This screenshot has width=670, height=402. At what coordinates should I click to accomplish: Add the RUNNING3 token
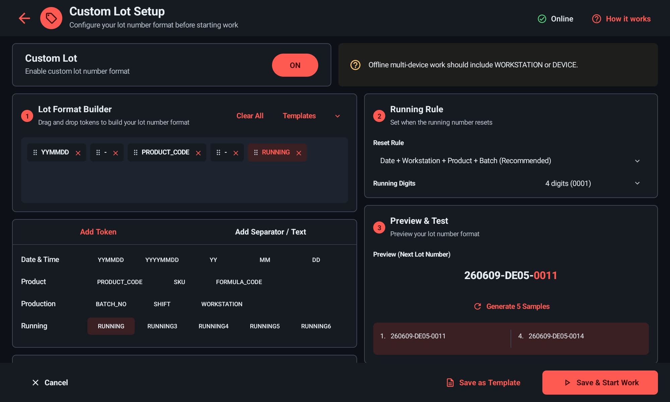(x=162, y=326)
